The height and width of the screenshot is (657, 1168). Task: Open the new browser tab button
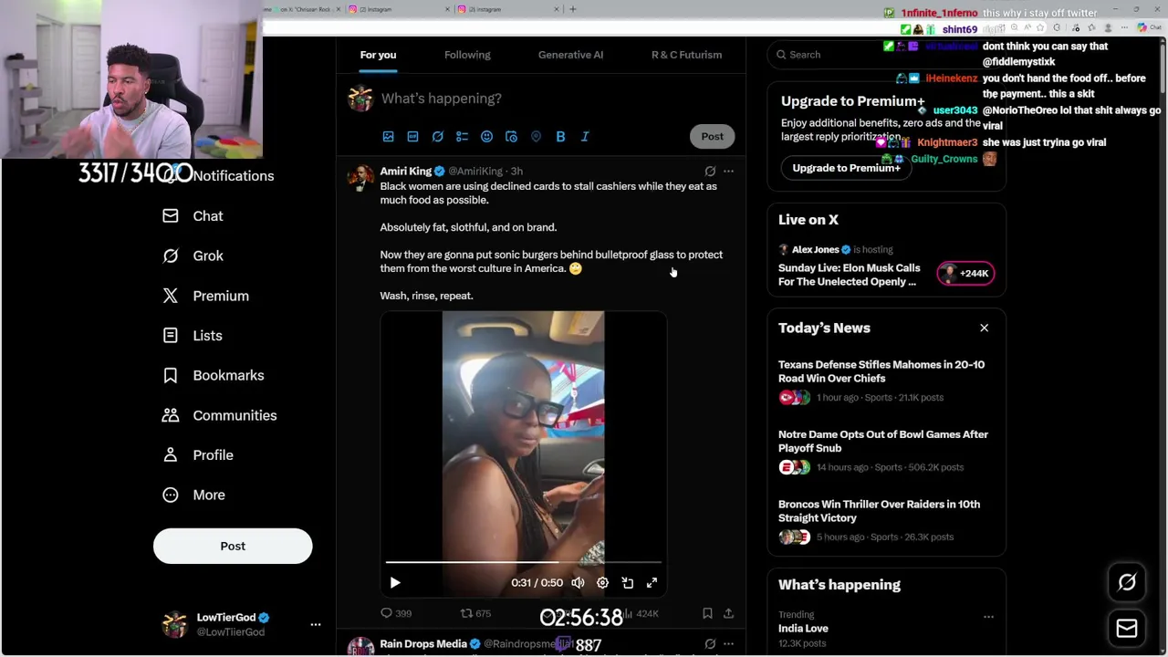pyautogui.click(x=573, y=9)
